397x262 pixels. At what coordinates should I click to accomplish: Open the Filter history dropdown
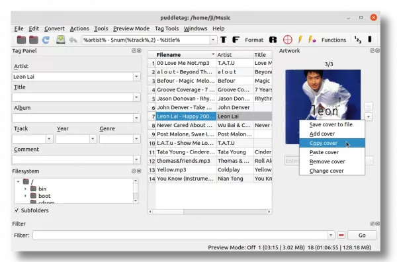(x=331, y=235)
